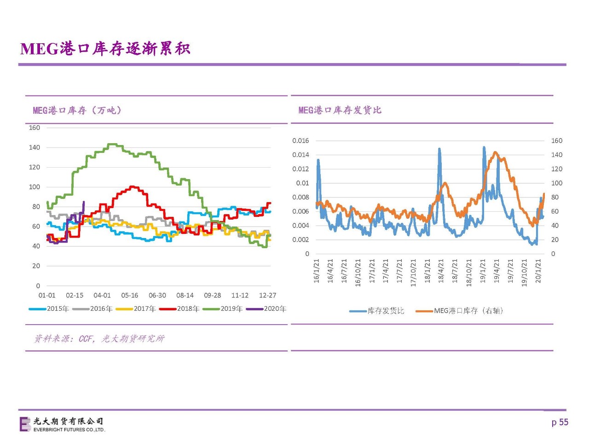Click the x-axis label "02-15"
This screenshot has width=589, height=442.
tap(75, 295)
